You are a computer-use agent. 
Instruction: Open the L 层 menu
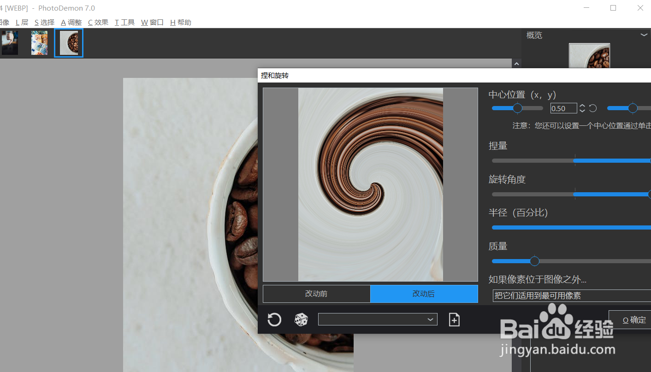tap(22, 22)
